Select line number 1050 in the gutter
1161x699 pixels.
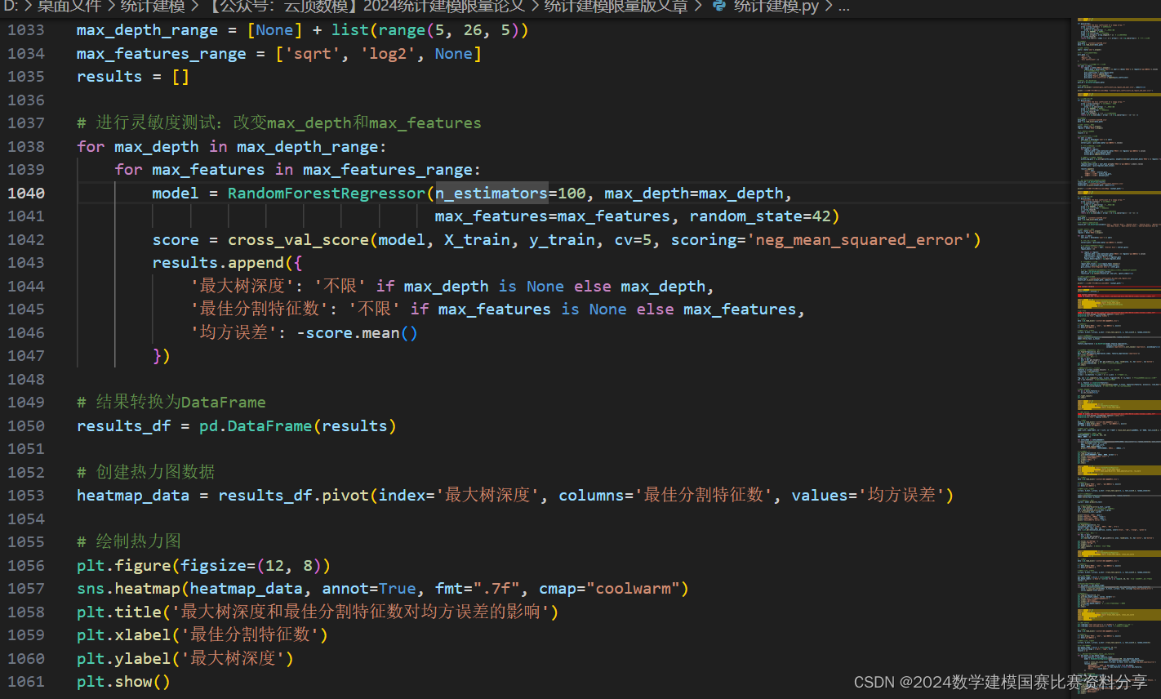point(26,426)
